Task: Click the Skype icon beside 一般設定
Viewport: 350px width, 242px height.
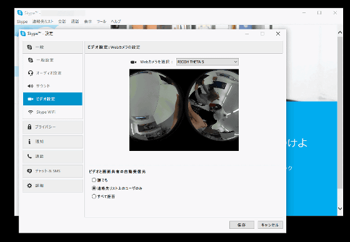Action: (x=31, y=60)
